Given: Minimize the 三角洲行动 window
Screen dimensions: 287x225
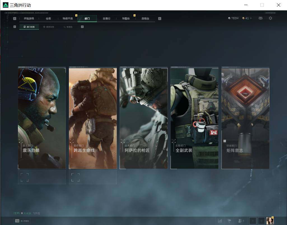Looking at the screenshot, I should coord(246,5).
